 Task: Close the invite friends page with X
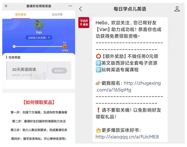[x=6, y=6]
